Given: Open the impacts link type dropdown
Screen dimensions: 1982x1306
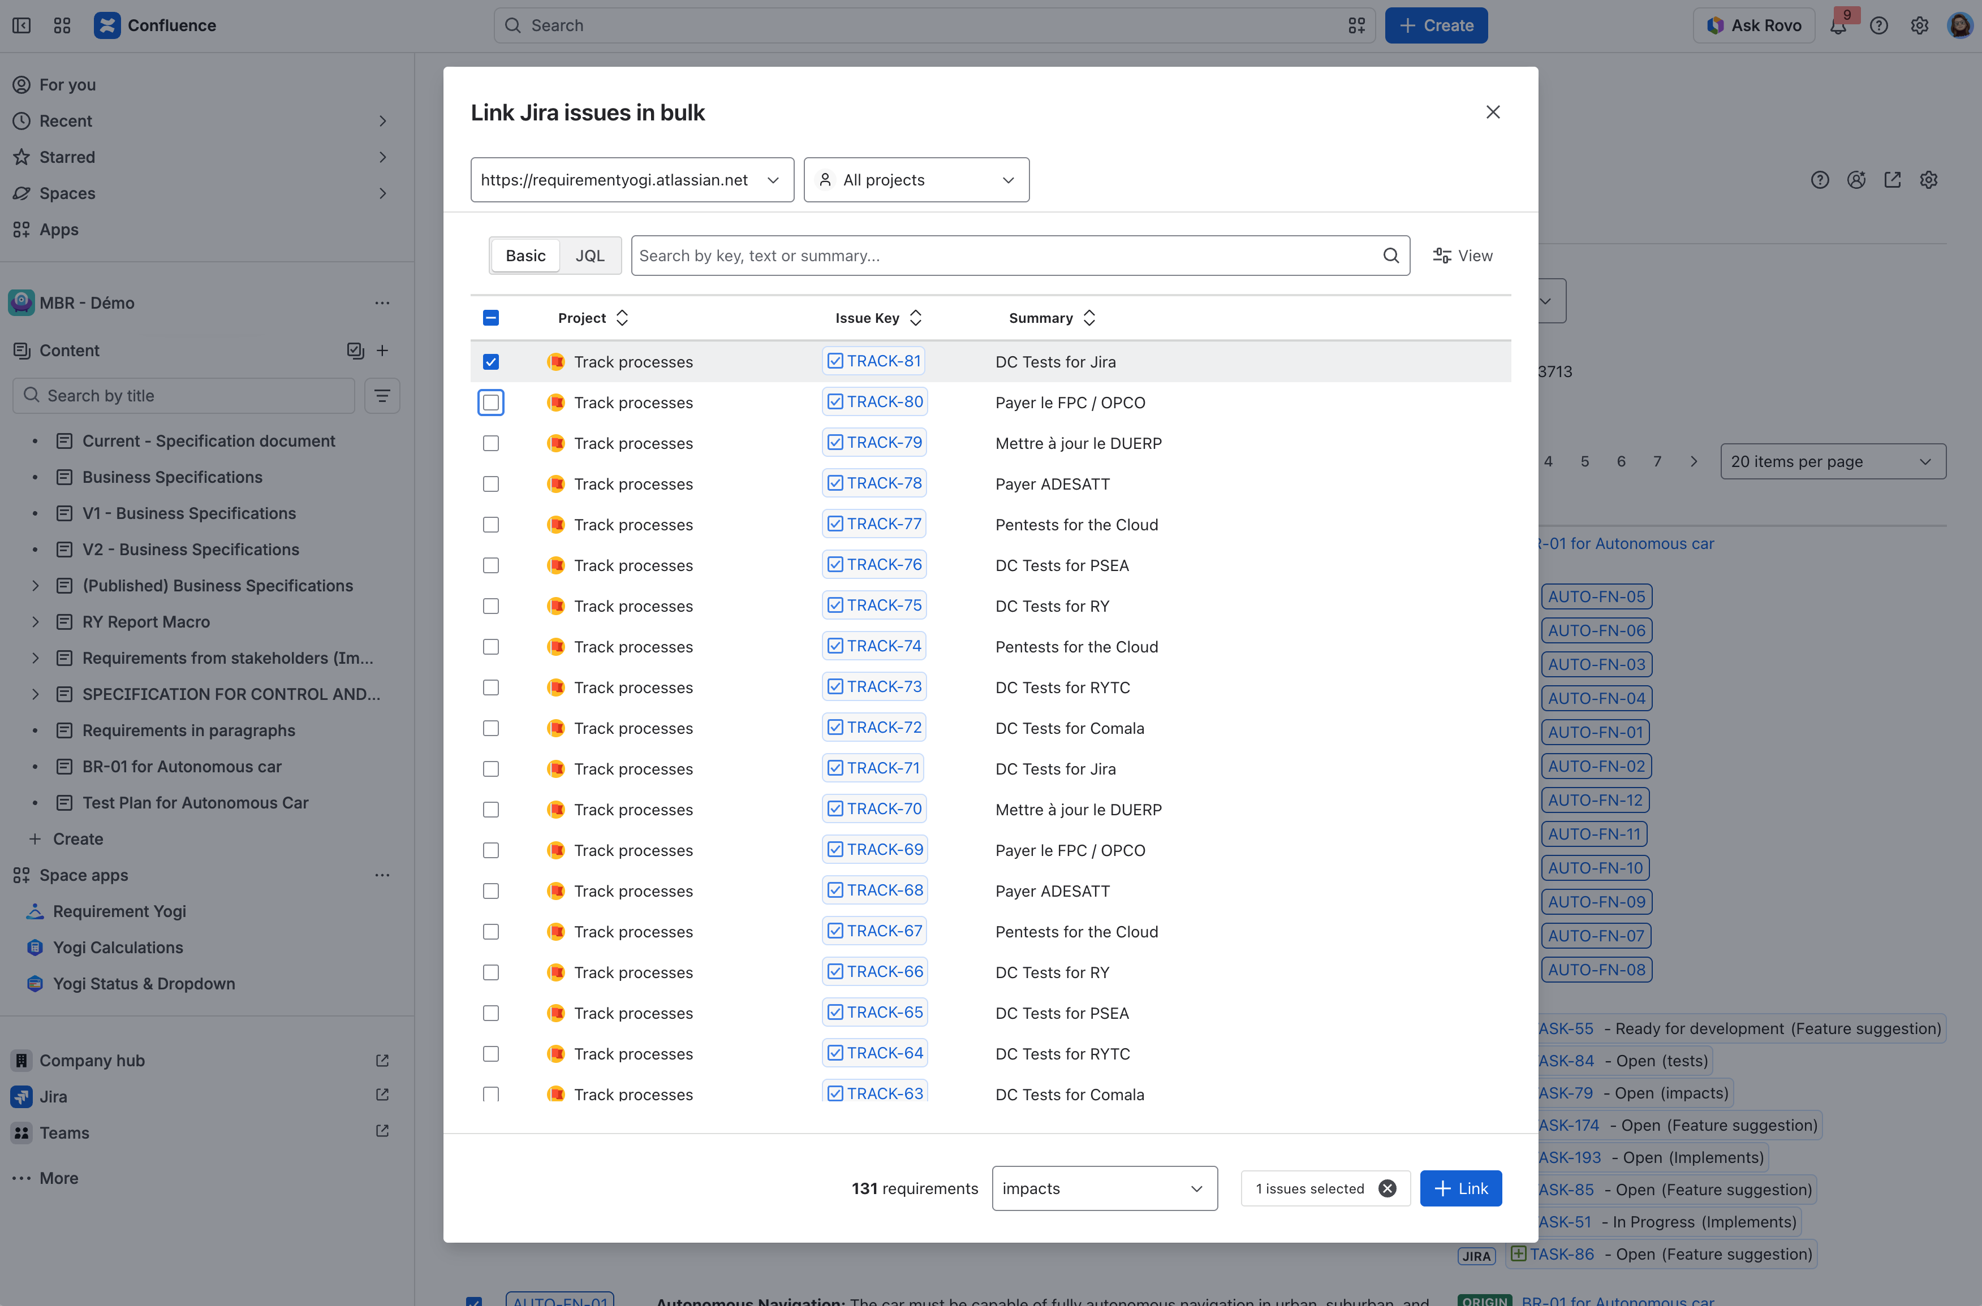Looking at the screenshot, I should (x=1105, y=1188).
